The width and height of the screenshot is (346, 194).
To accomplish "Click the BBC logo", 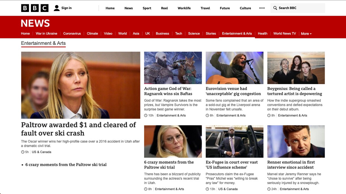I will pos(35,8).
